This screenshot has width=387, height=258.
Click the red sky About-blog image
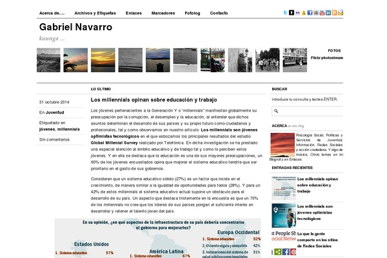pos(283,145)
